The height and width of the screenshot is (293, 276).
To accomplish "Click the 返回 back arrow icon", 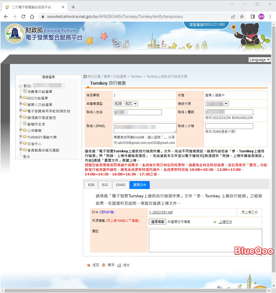I will 88,265.
